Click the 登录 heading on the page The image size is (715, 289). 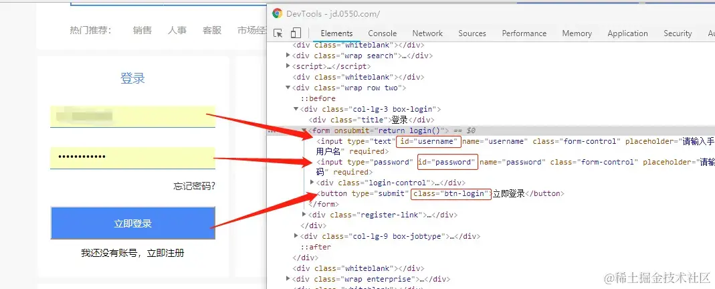pyautogui.click(x=132, y=78)
